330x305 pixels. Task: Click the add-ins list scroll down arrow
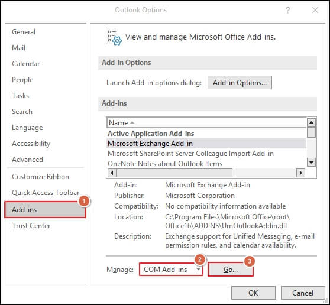tap(311, 163)
